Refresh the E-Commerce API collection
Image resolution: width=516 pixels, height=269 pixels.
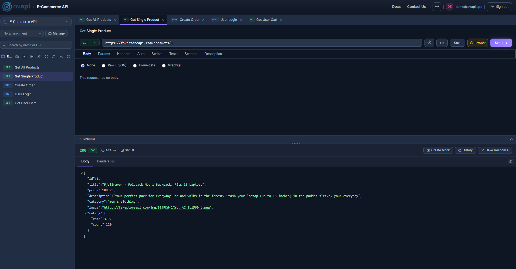click(68, 56)
